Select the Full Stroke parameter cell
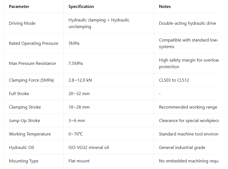228x169 pixels. coord(19,94)
